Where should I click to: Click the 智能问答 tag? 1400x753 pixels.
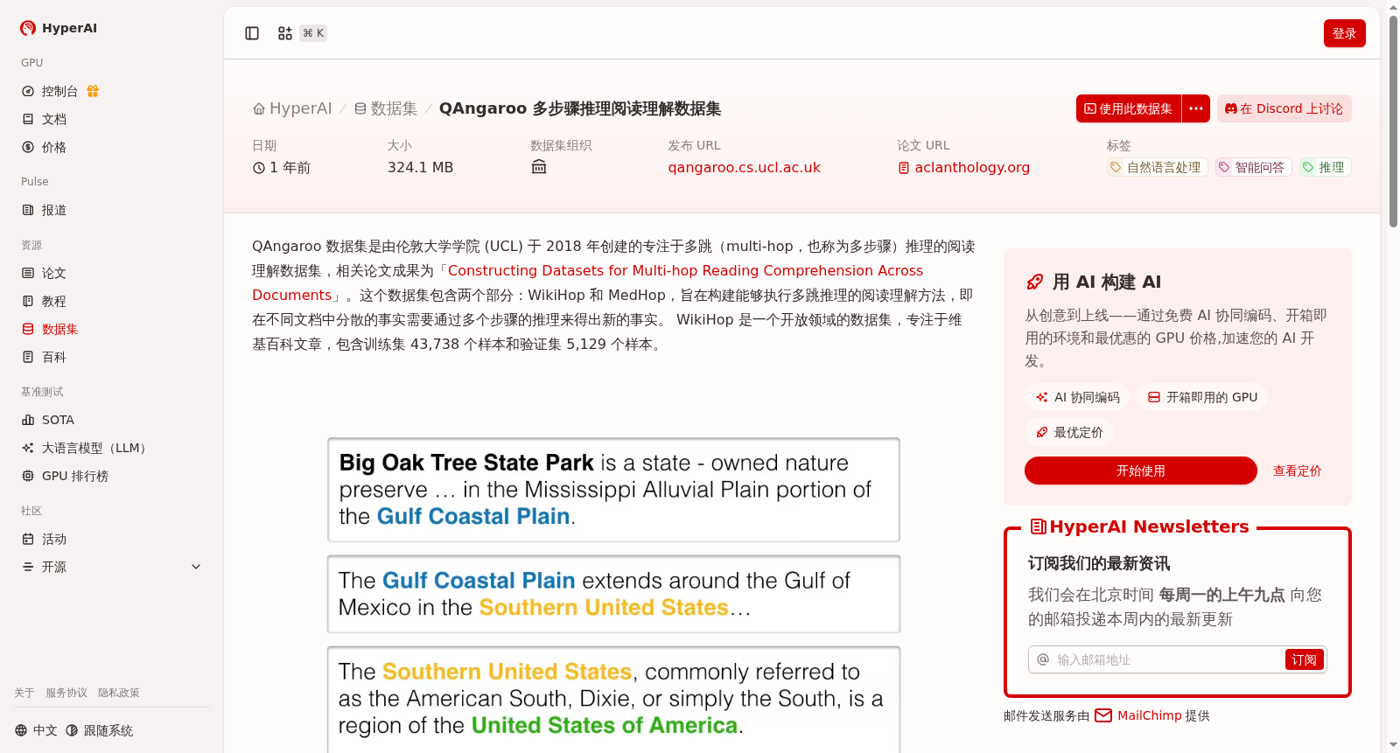1254,167
